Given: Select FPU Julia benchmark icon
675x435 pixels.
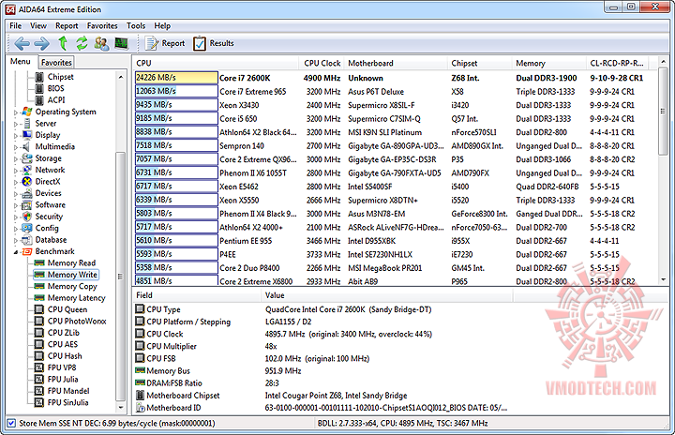Looking at the screenshot, I should coord(39,380).
